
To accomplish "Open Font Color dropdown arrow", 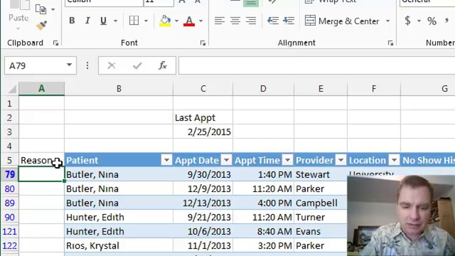I will point(201,21).
